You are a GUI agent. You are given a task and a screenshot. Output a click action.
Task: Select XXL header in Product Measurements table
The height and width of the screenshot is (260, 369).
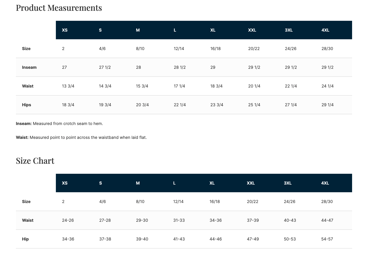click(x=252, y=30)
